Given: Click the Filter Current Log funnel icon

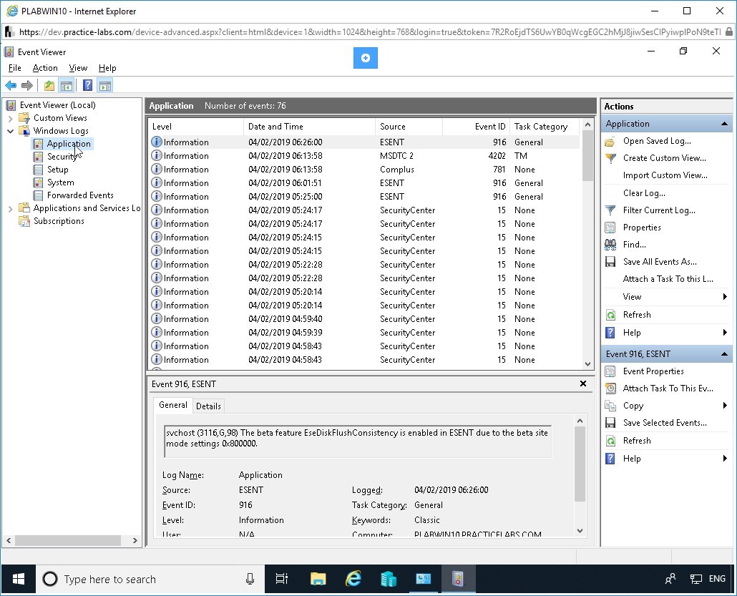Looking at the screenshot, I should [x=610, y=210].
